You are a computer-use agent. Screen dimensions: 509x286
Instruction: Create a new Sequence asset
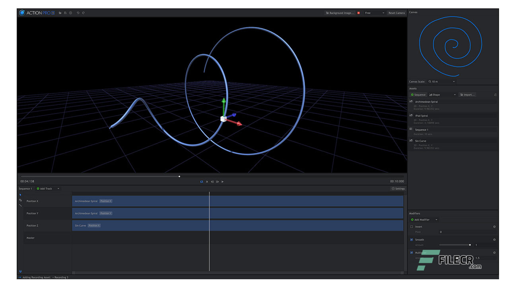(418, 95)
